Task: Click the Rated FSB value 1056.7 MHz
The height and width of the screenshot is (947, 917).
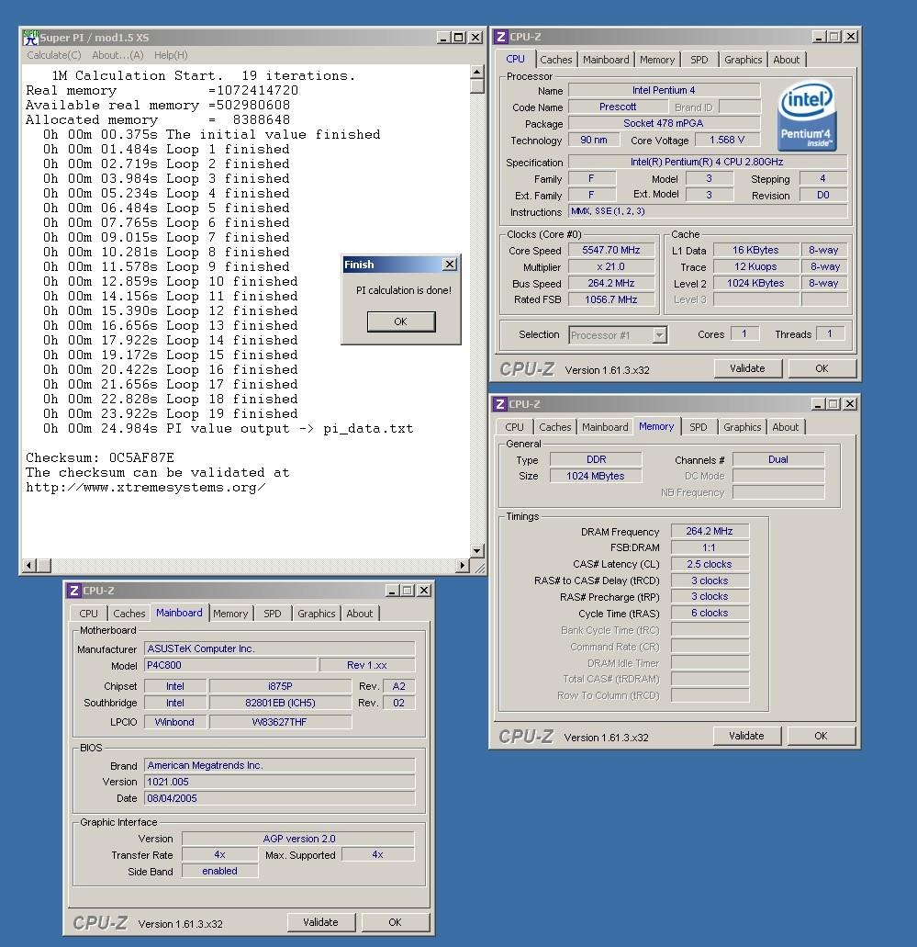Action: 611,299
